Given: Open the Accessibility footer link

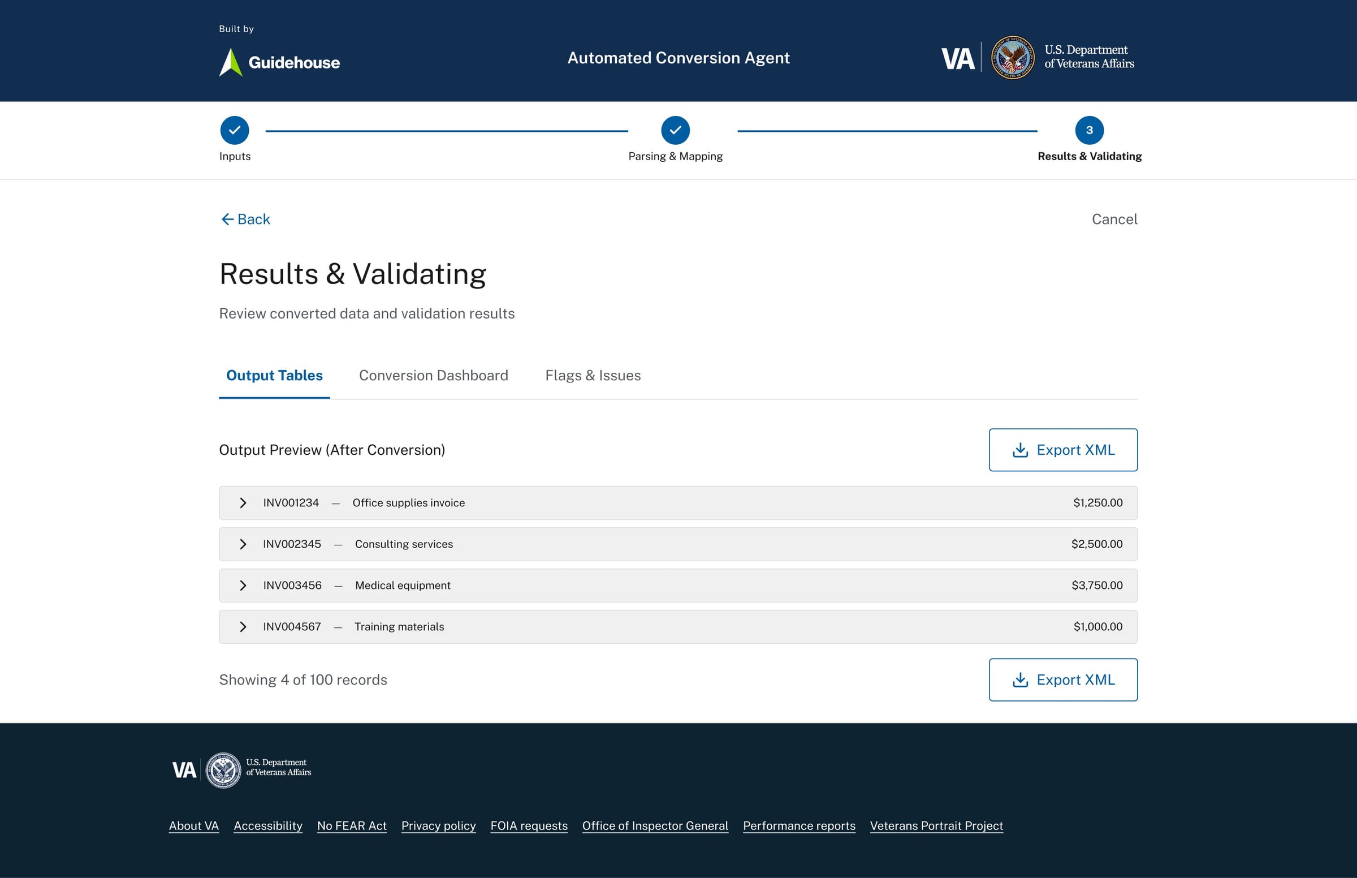Looking at the screenshot, I should (x=268, y=825).
